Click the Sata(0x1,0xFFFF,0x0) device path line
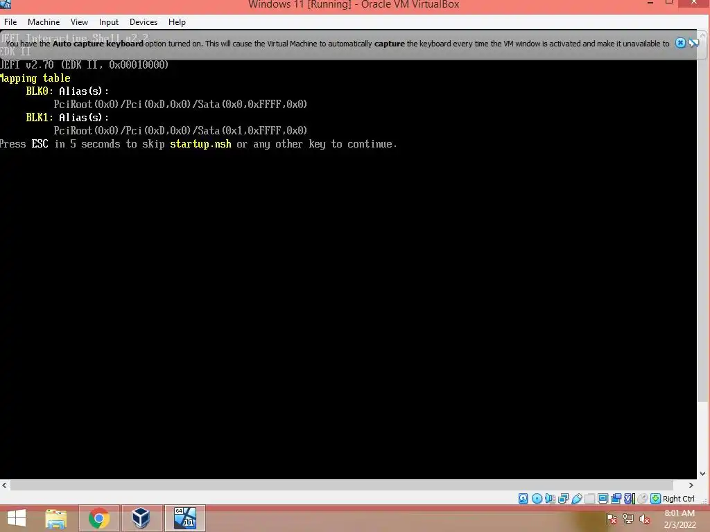710x532 pixels. 180,130
